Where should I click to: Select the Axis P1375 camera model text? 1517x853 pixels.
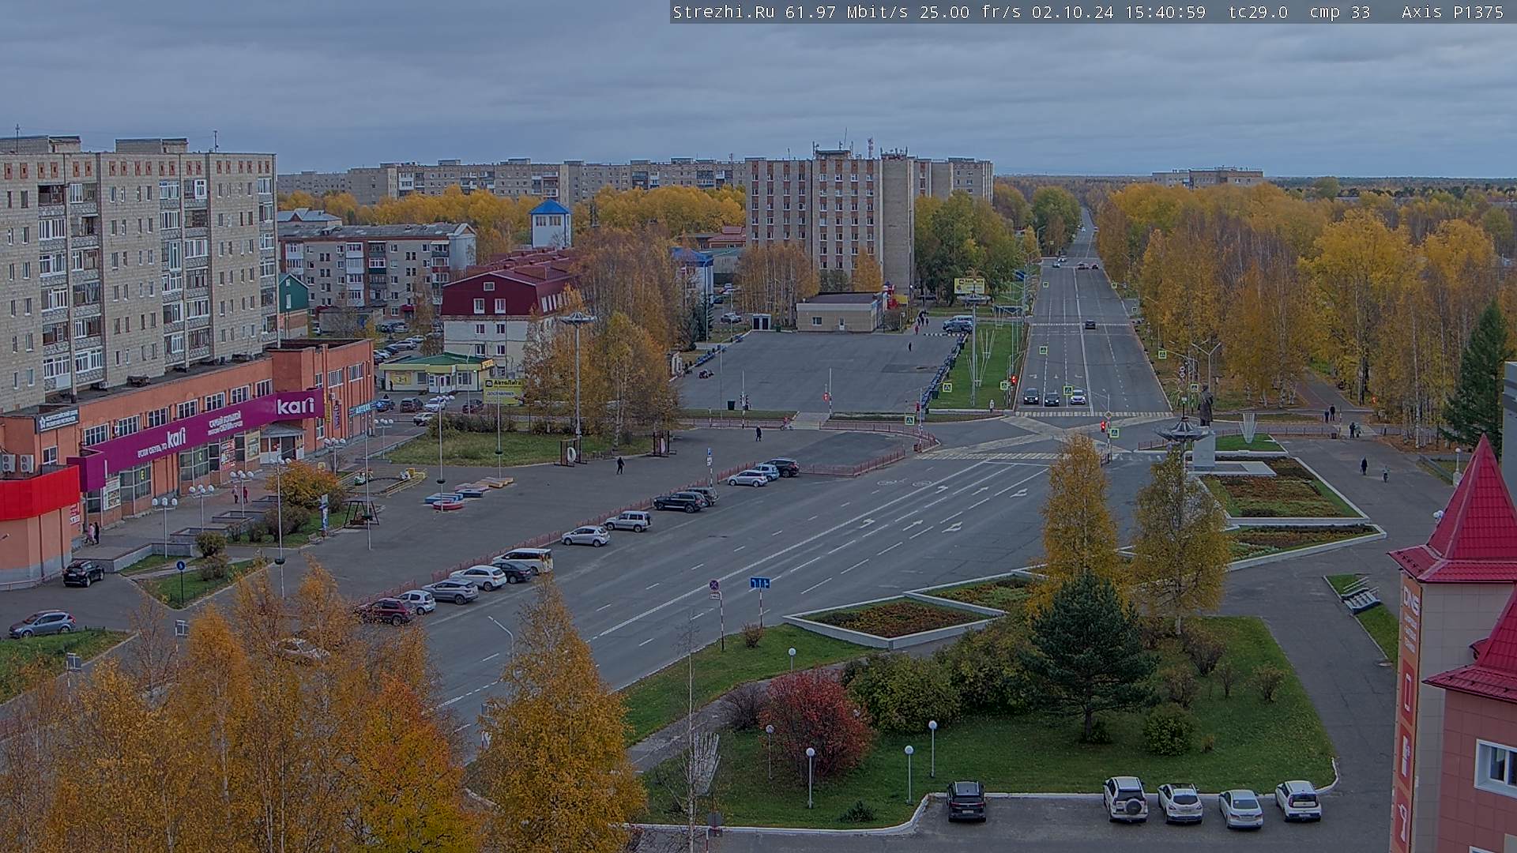(1452, 12)
